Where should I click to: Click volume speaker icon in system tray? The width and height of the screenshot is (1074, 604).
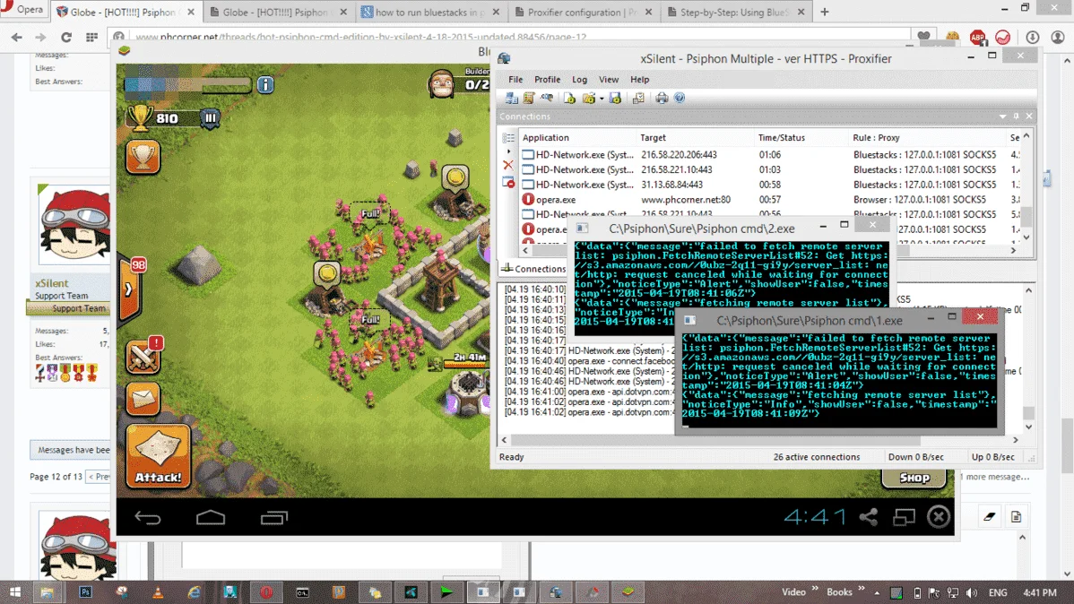[x=971, y=592]
